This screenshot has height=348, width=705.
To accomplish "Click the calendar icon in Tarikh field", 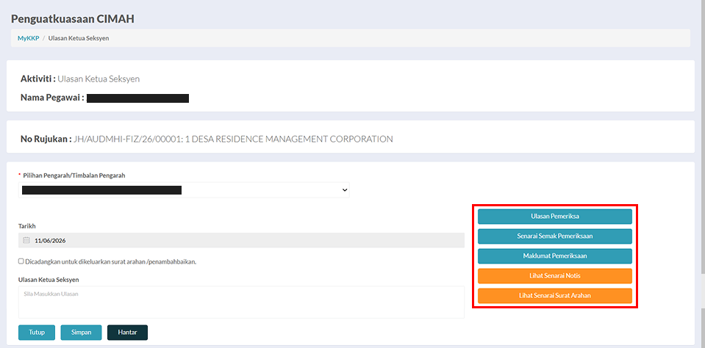I will (26, 240).
